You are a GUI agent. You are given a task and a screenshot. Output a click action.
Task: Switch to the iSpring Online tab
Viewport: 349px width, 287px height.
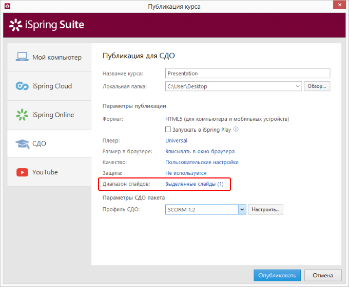(x=49, y=115)
